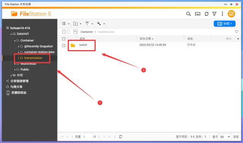
Task: Open the create folder dropdown
Action: click(x=77, y=24)
